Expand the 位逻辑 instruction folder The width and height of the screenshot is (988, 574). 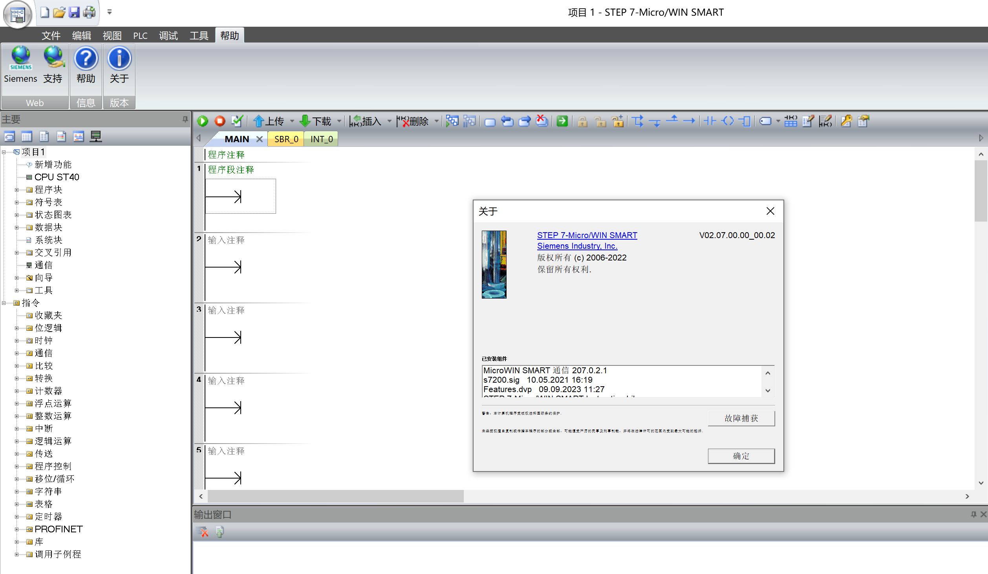pos(16,328)
